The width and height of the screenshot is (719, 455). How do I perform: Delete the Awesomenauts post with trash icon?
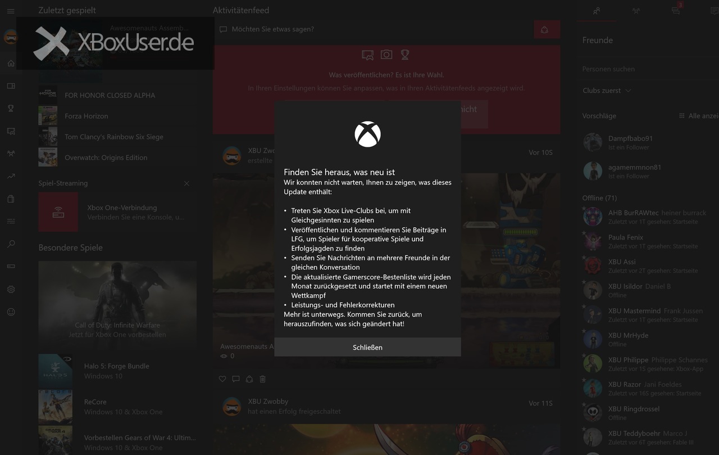262,379
